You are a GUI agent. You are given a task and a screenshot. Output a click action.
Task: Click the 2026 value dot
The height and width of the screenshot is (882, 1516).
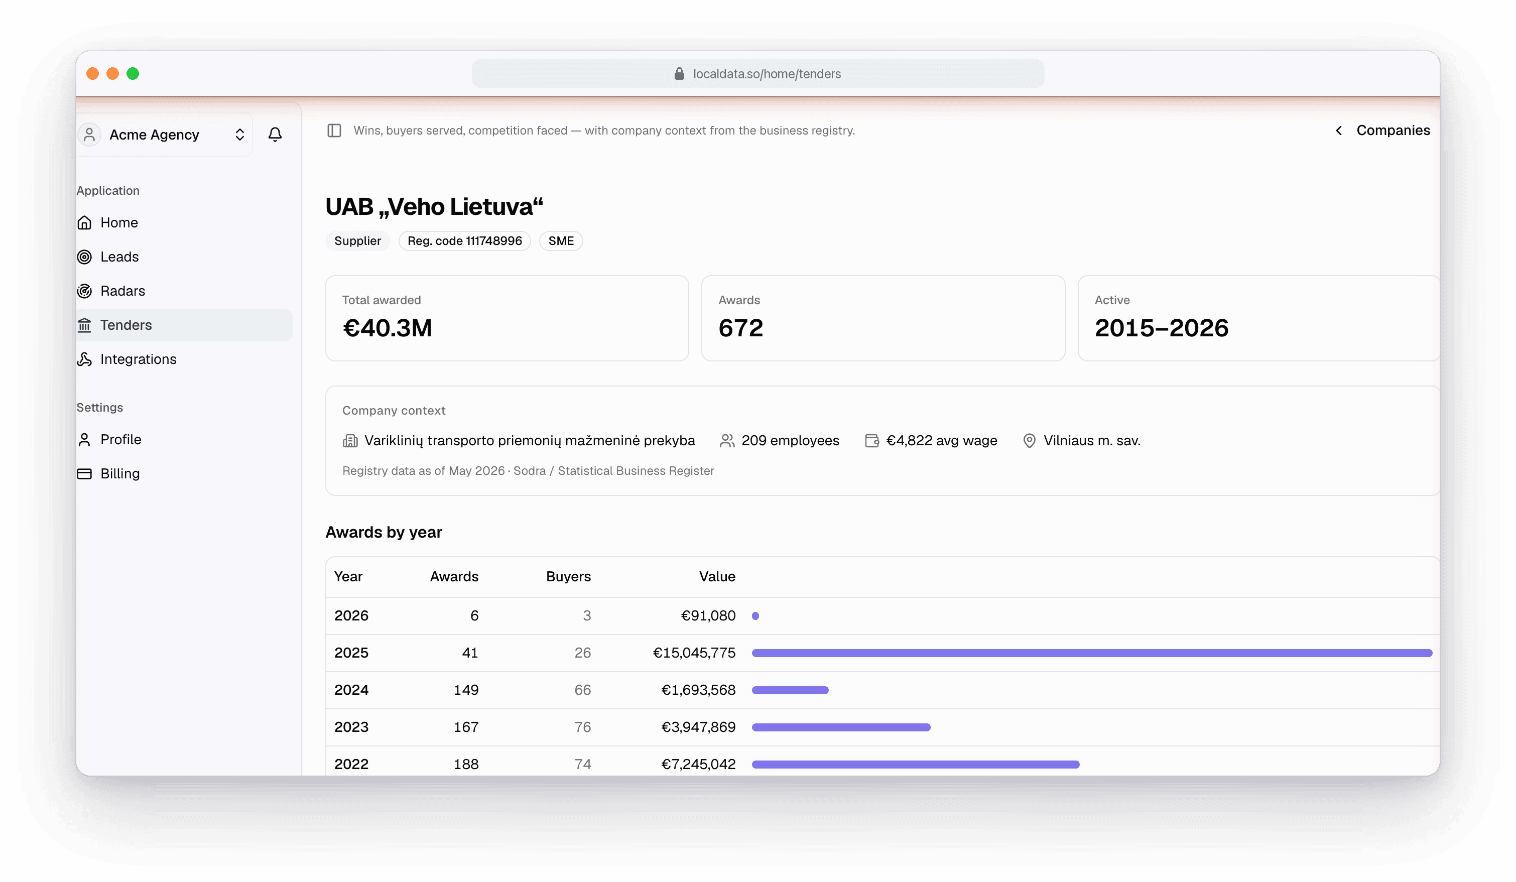(755, 615)
